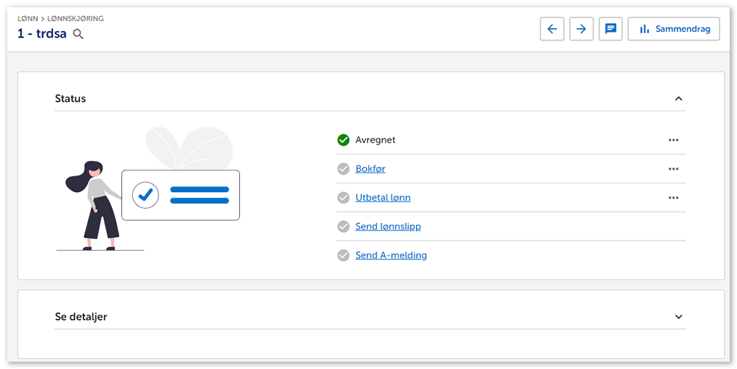
Task: Open the comments chat bubble icon
Action: [x=611, y=29]
